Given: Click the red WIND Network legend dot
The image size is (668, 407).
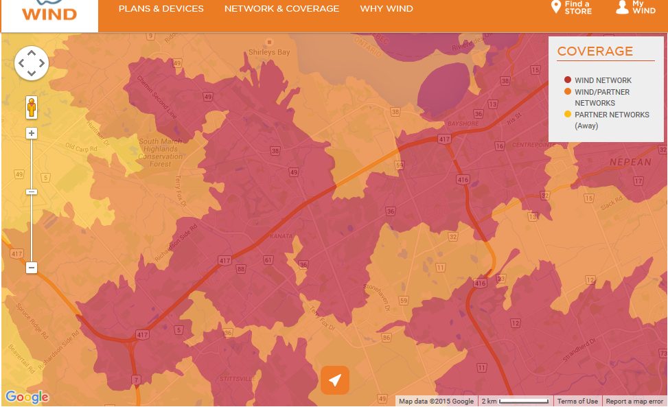Looking at the screenshot, I should pos(568,80).
